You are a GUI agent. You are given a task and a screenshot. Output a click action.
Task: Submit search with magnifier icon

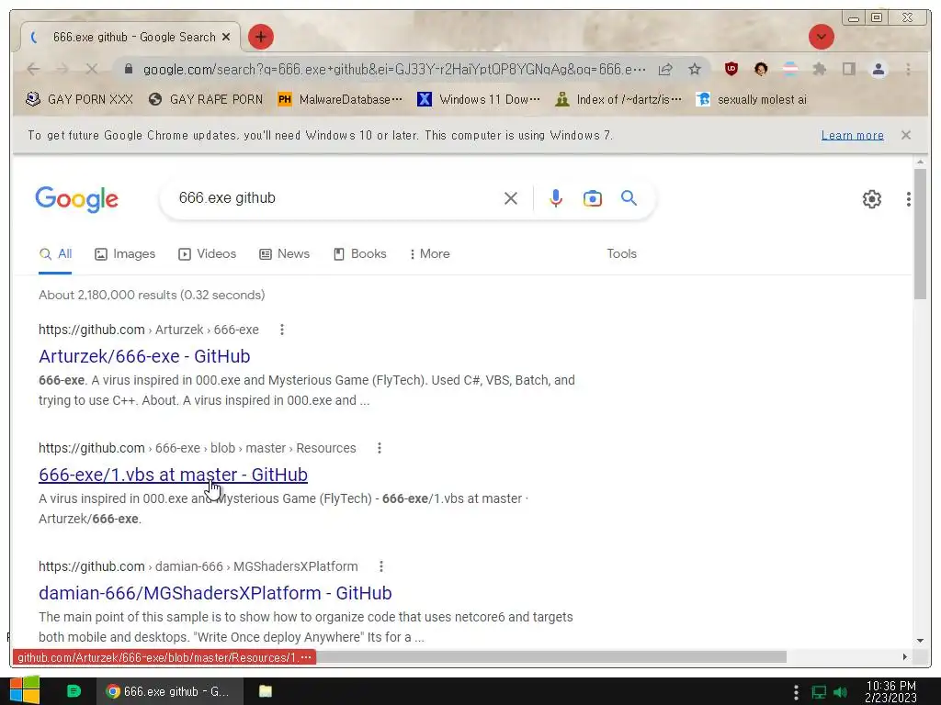pos(629,198)
